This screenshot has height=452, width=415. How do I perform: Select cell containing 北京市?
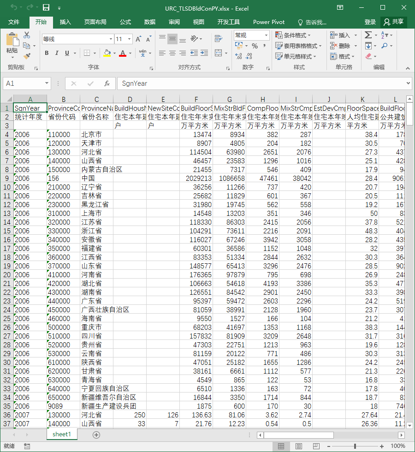pos(96,135)
